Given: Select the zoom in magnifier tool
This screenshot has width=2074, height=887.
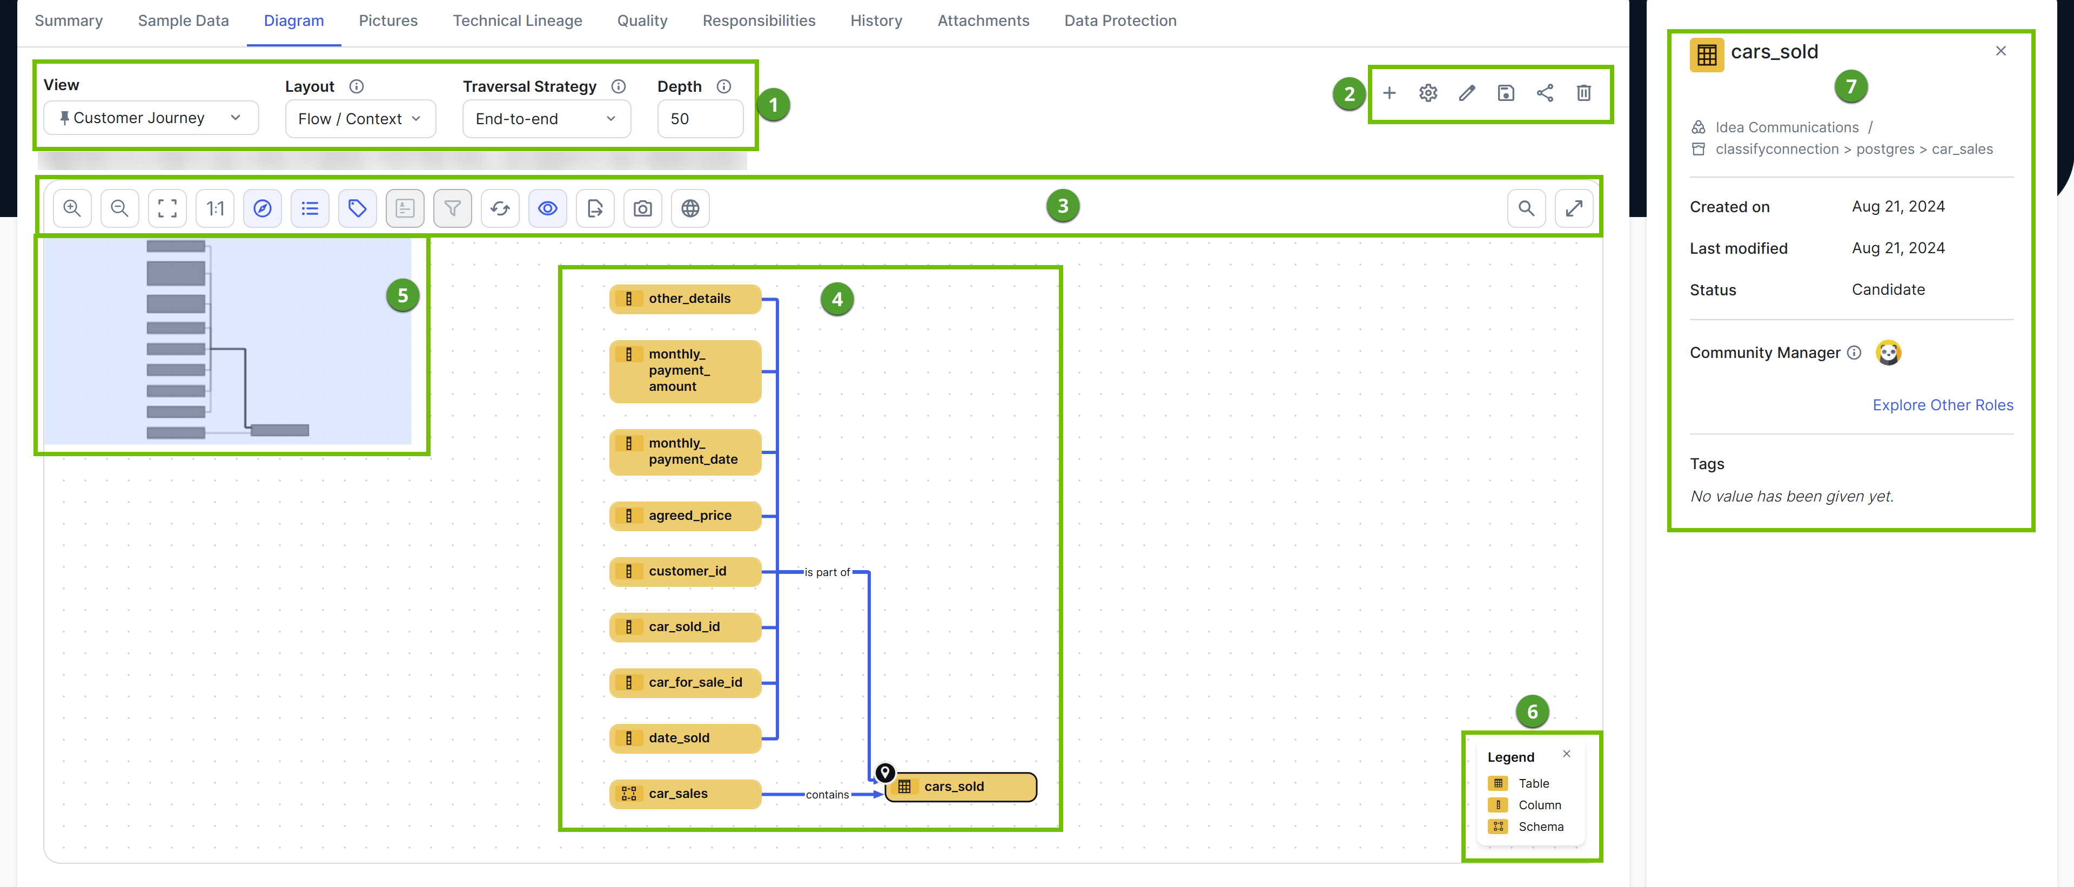Looking at the screenshot, I should point(72,208).
